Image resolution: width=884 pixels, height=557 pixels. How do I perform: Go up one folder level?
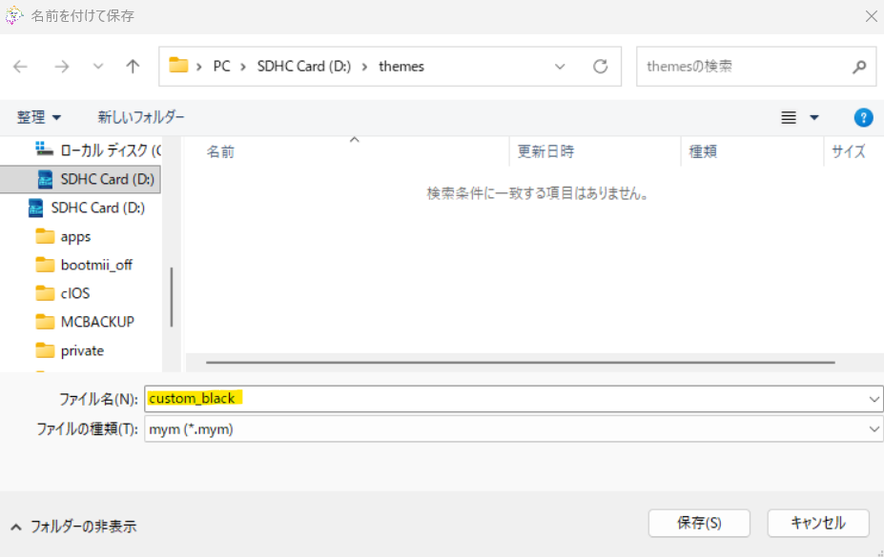click(x=134, y=67)
